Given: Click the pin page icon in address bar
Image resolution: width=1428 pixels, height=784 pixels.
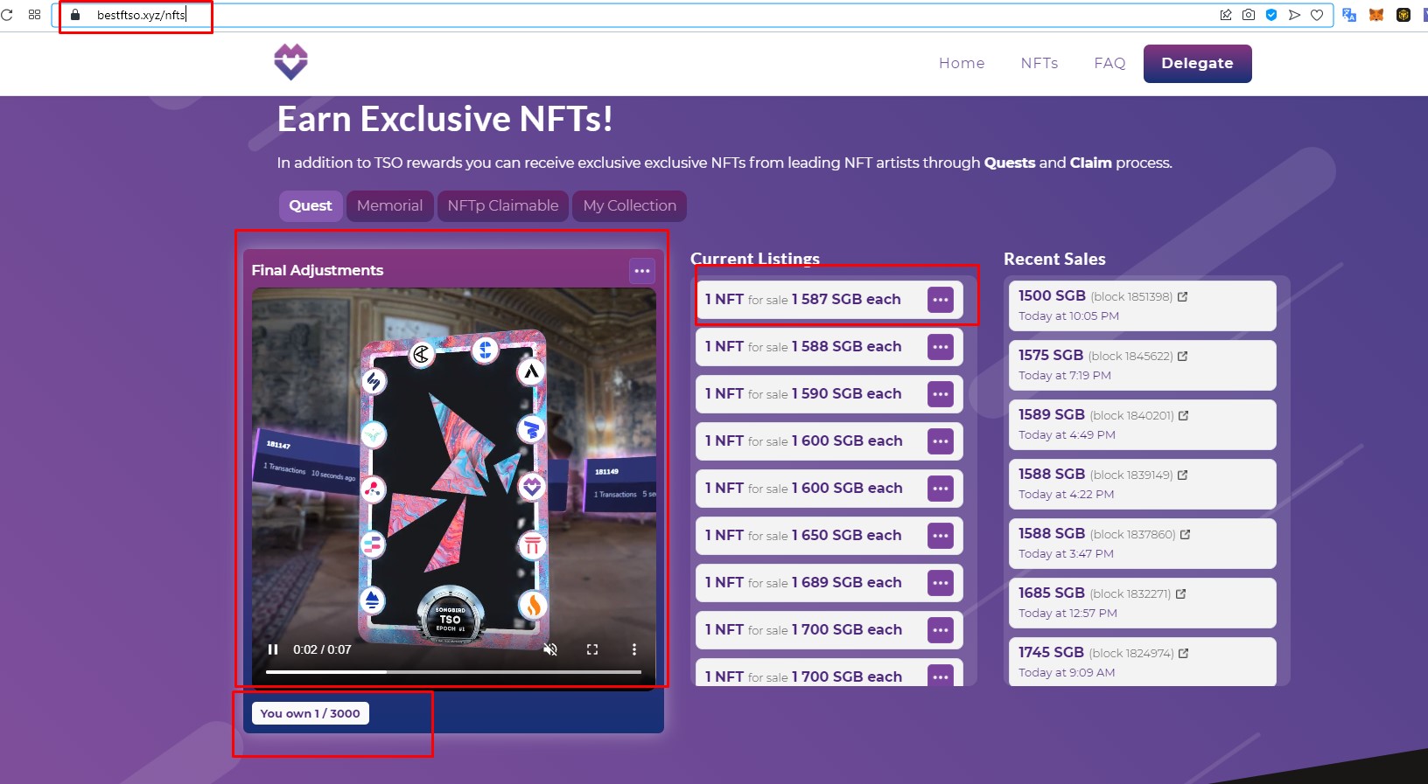Looking at the screenshot, I should click(1226, 15).
